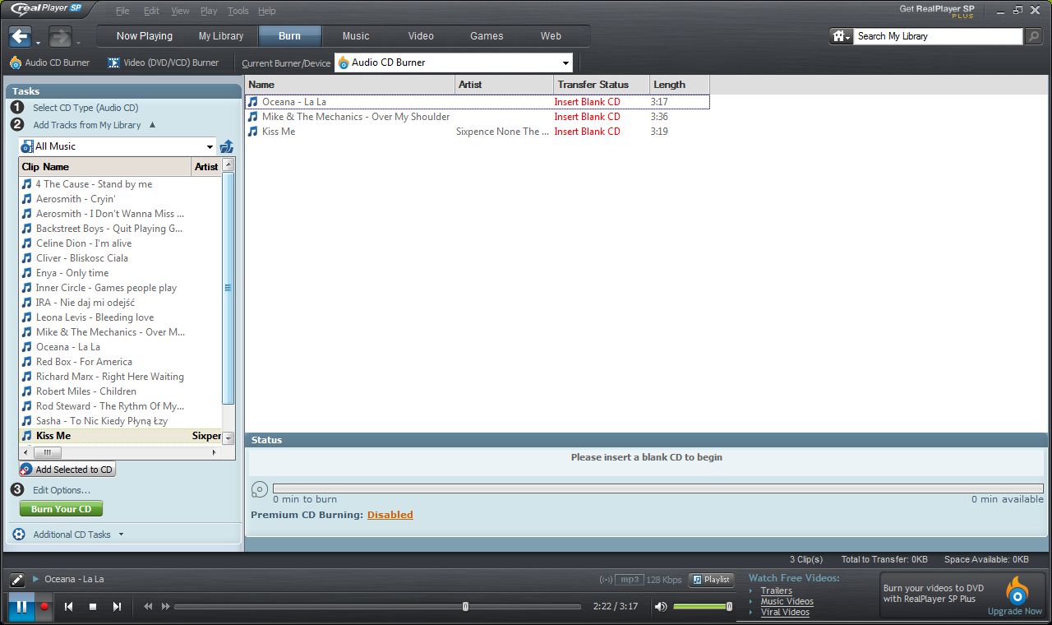Skip to the previous track

point(69,607)
